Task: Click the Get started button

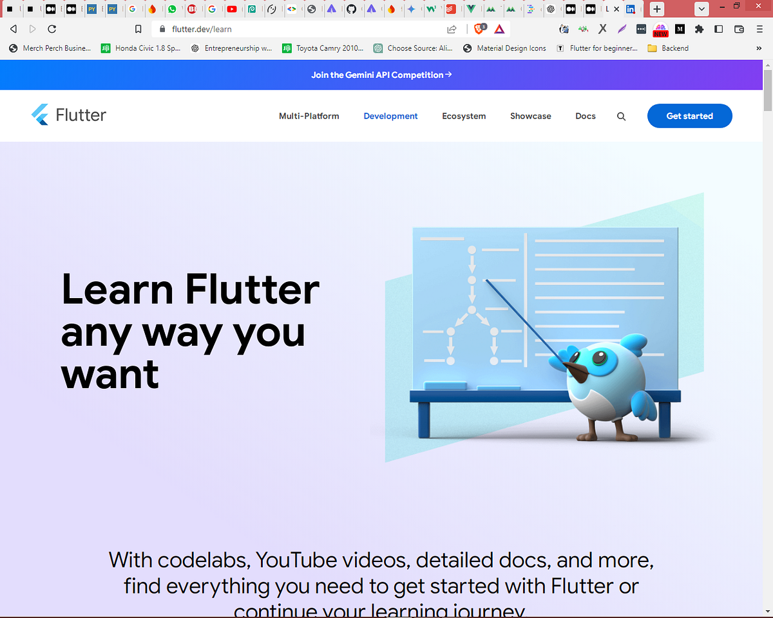Action: coord(690,116)
